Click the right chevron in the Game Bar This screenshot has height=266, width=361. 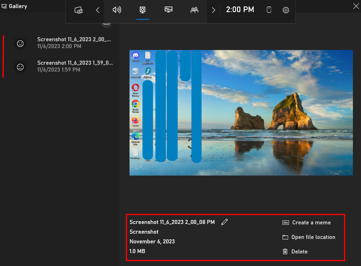pos(213,10)
